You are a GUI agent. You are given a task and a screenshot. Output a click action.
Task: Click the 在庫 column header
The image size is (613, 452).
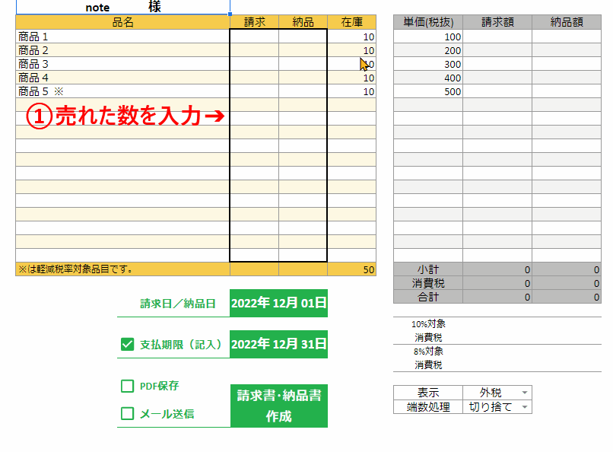click(351, 22)
